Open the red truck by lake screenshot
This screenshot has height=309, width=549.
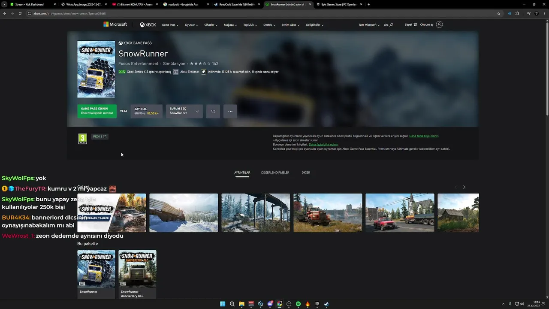(x=328, y=213)
